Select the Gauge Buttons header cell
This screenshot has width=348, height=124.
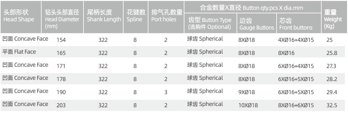256,24
